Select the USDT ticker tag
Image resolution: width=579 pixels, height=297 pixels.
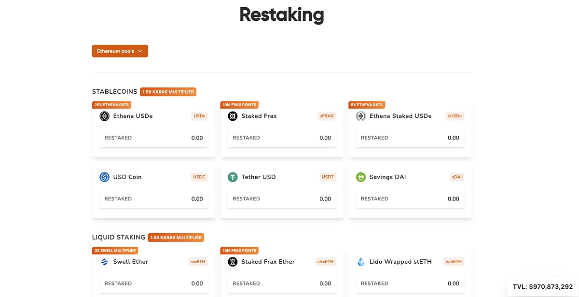(328, 177)
